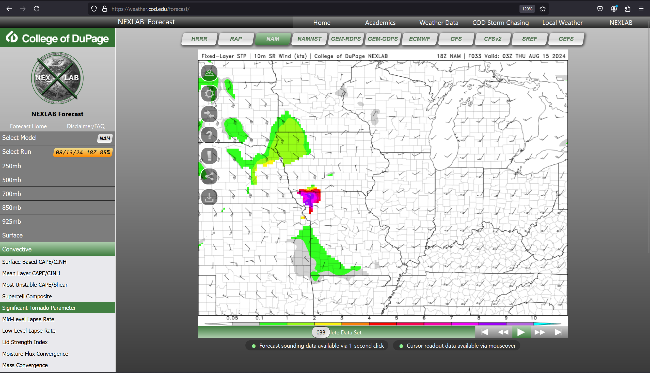Open the settings gear on map
Screen dimensions: 650x373
[x=209, y=94]
